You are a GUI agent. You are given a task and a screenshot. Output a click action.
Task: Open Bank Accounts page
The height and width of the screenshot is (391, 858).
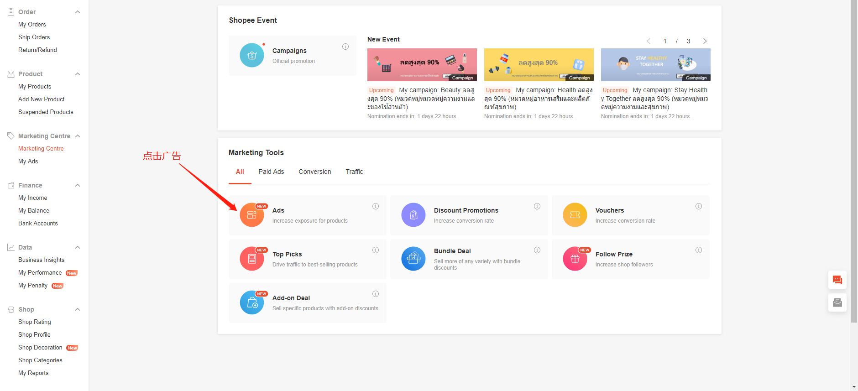click(x=38, y=224)
